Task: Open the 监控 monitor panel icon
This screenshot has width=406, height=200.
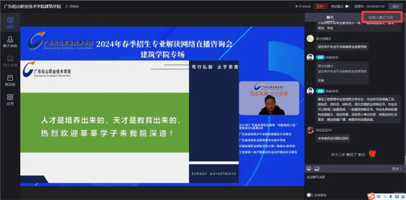Action: coord(10,22)
